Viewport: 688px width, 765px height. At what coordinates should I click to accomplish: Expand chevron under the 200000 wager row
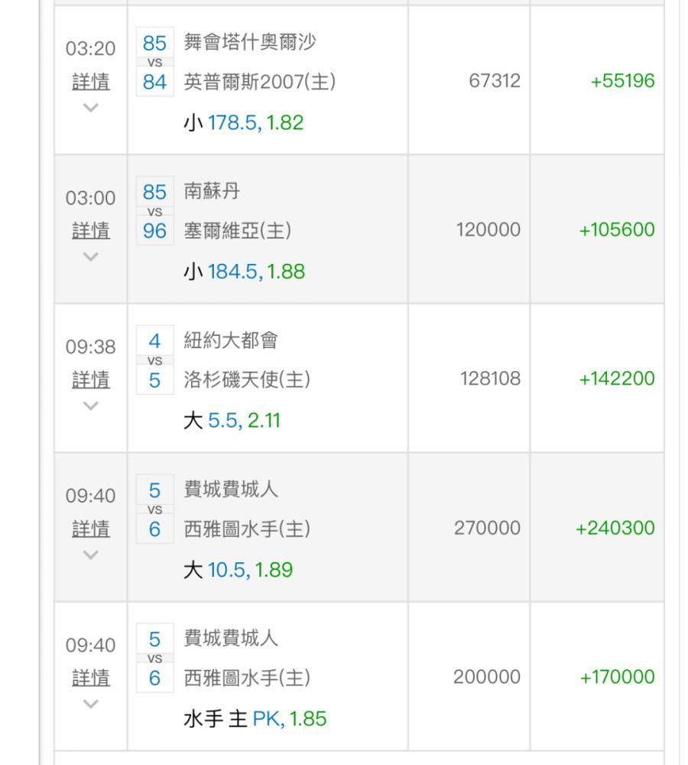[x=91, y=704]
